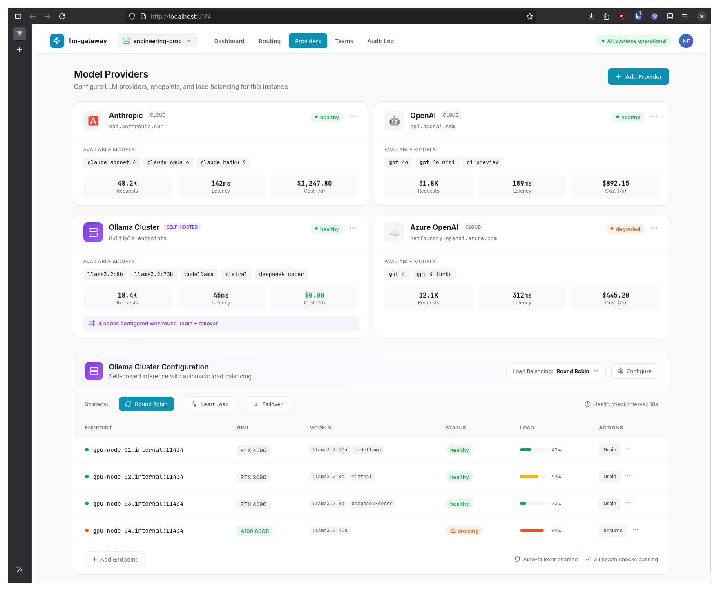Click the browser bookmark star icon
The height and width of the screenshot is (591, 719).
(x=530, y=16)
